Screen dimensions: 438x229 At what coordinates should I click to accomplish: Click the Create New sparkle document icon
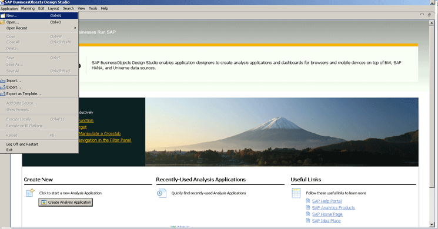(30, 193)
